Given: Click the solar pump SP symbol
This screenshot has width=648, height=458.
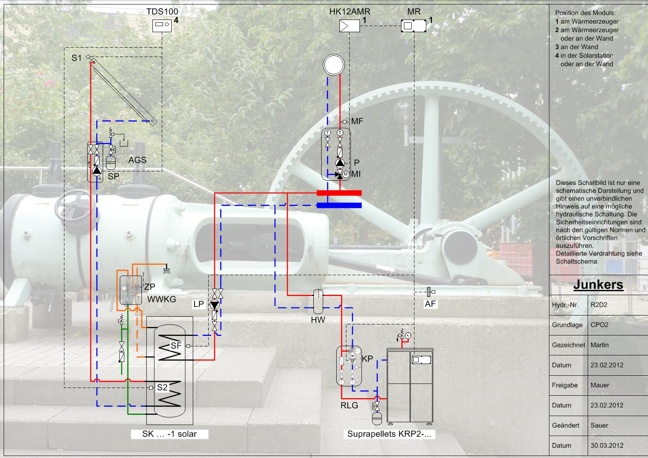Looking at the screenshot, I should click(x=97, y=171).
